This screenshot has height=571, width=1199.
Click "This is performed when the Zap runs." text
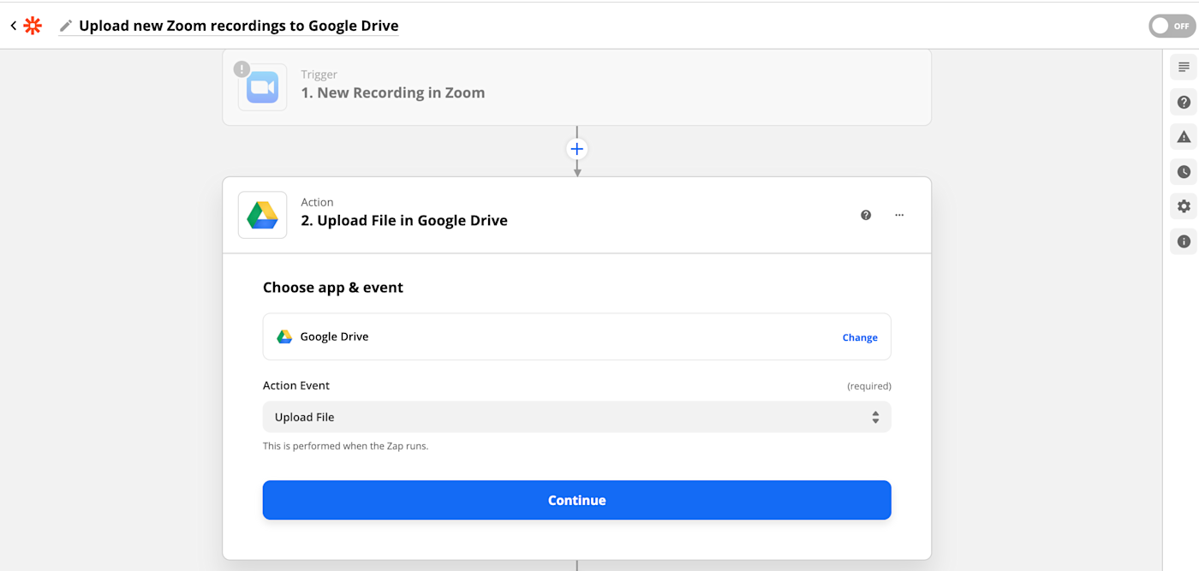click(345, 446)
